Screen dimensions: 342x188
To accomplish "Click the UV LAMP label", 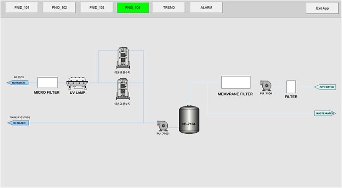I will click(x=77, y=93).
